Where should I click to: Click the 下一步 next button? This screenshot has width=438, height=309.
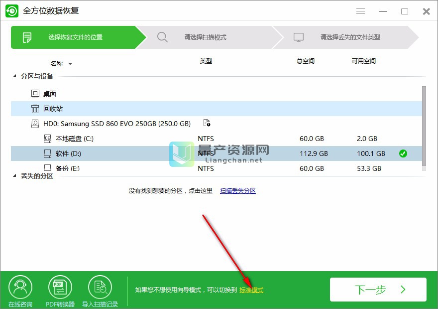coord(378,290)
